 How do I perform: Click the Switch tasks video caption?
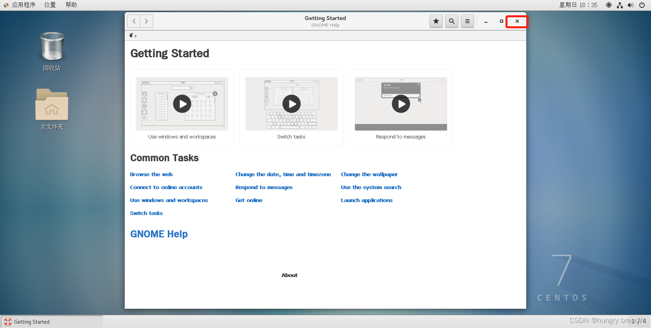click(x=291, y=137)
